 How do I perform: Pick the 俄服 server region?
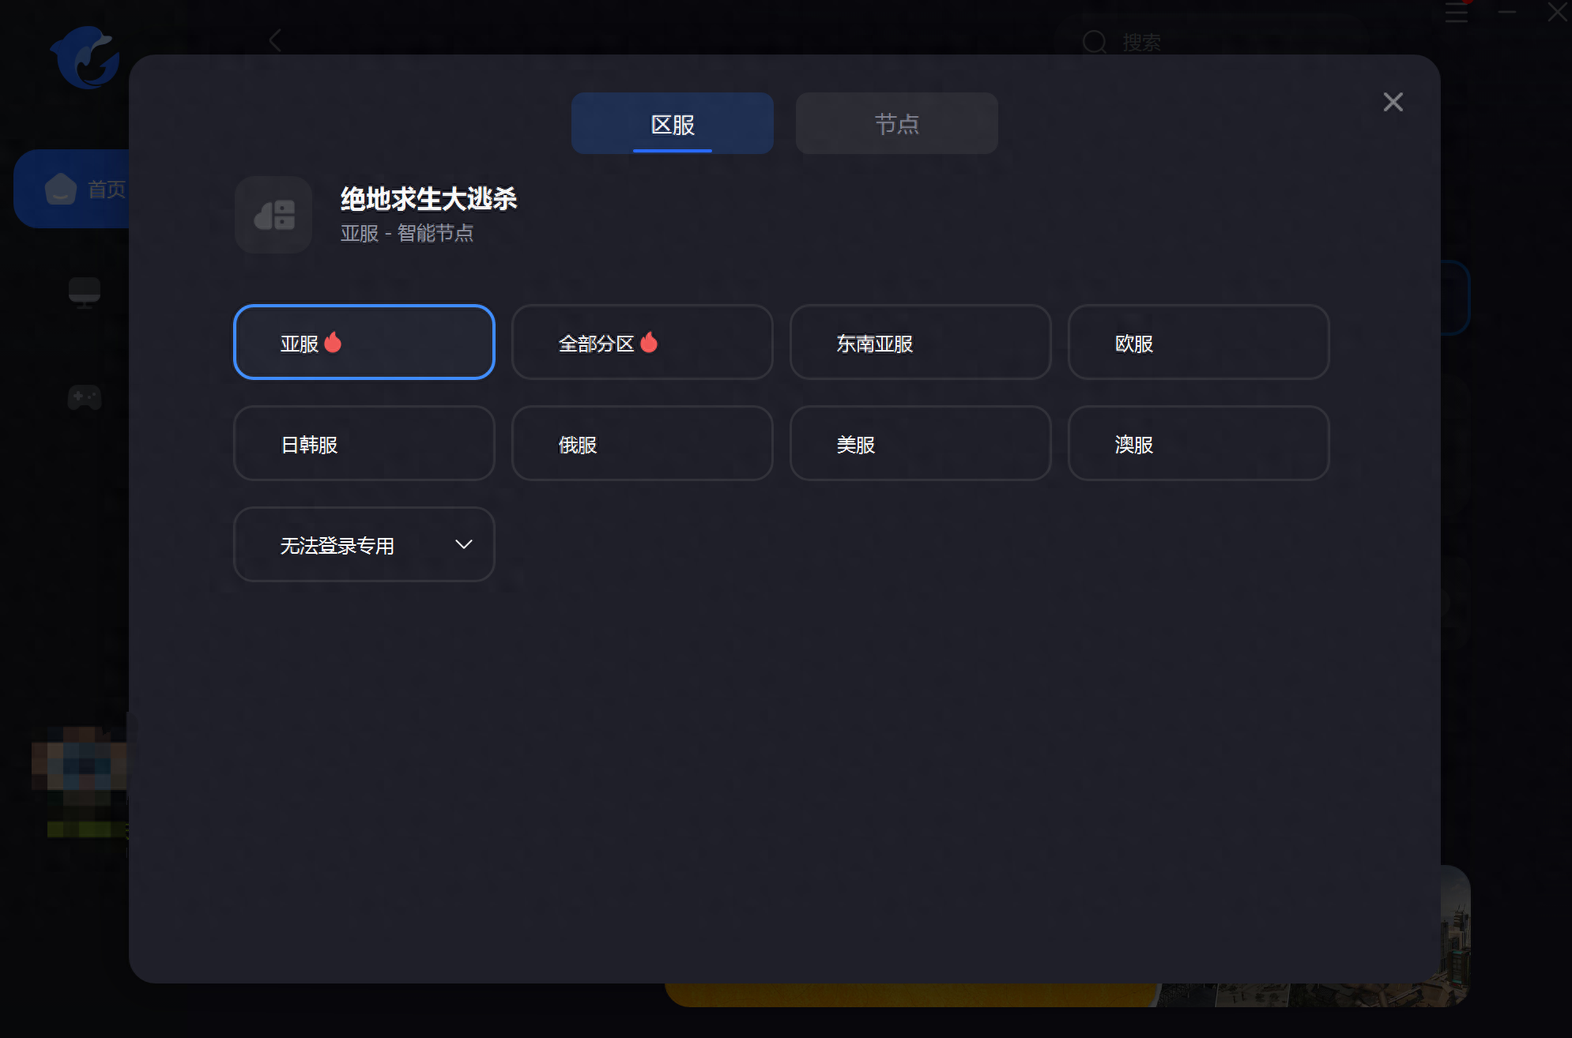point(643,443)
